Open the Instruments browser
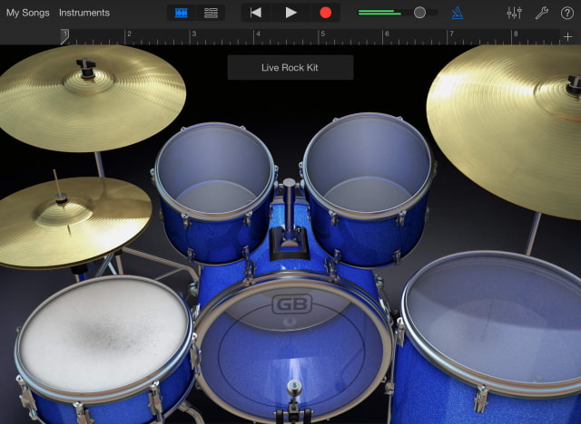The width and height of the screenshot is (581, 424). 84,13
